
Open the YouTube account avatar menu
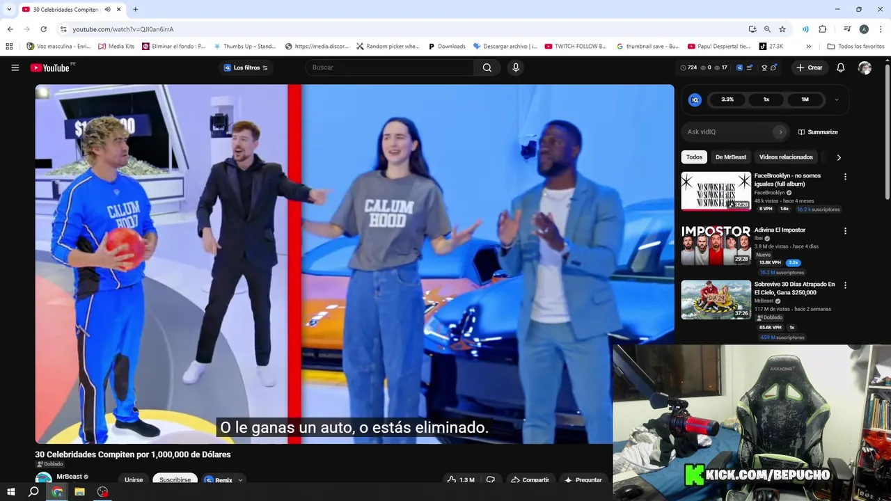pyautogui.click(x=865, y=67)
